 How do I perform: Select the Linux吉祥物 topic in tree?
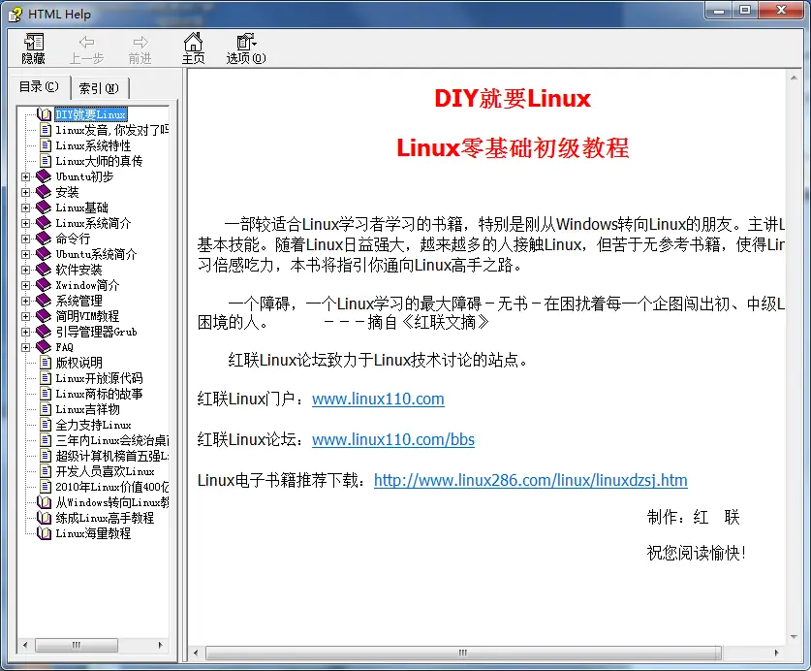[x=87, y=409]
